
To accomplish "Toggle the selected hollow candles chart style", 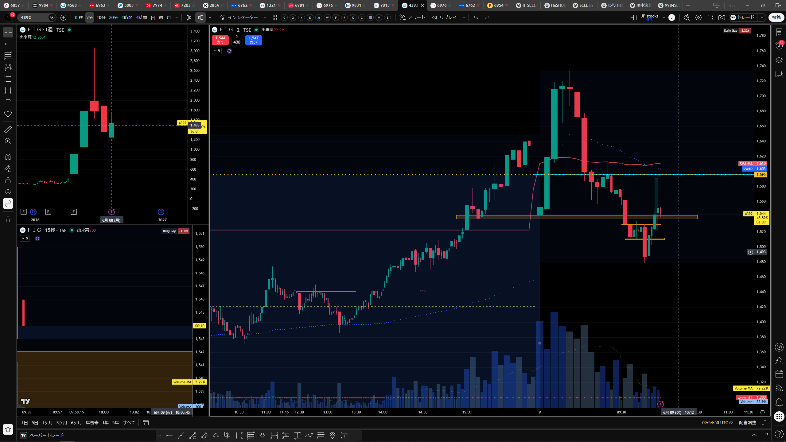I will tap(201, 17).
